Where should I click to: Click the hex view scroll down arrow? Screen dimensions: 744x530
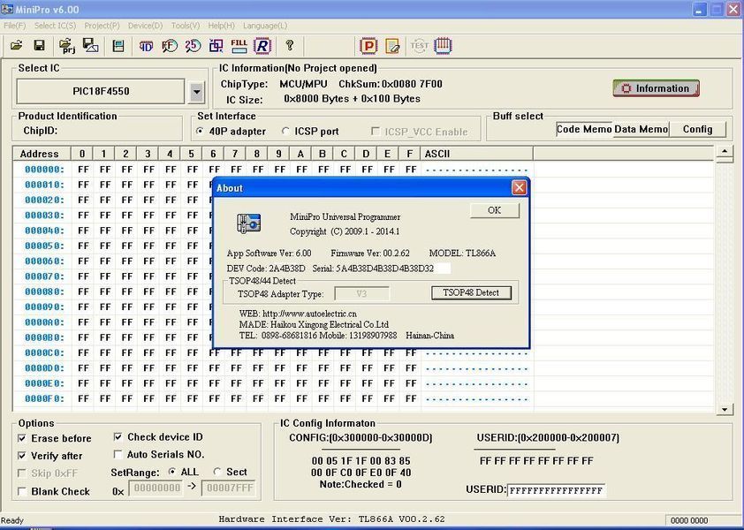coord(725,409)
